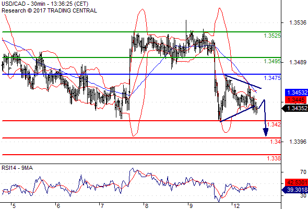Click the 1.3536 price axis tick label
This screenshot has width=308, height=209.
point(298,22)
